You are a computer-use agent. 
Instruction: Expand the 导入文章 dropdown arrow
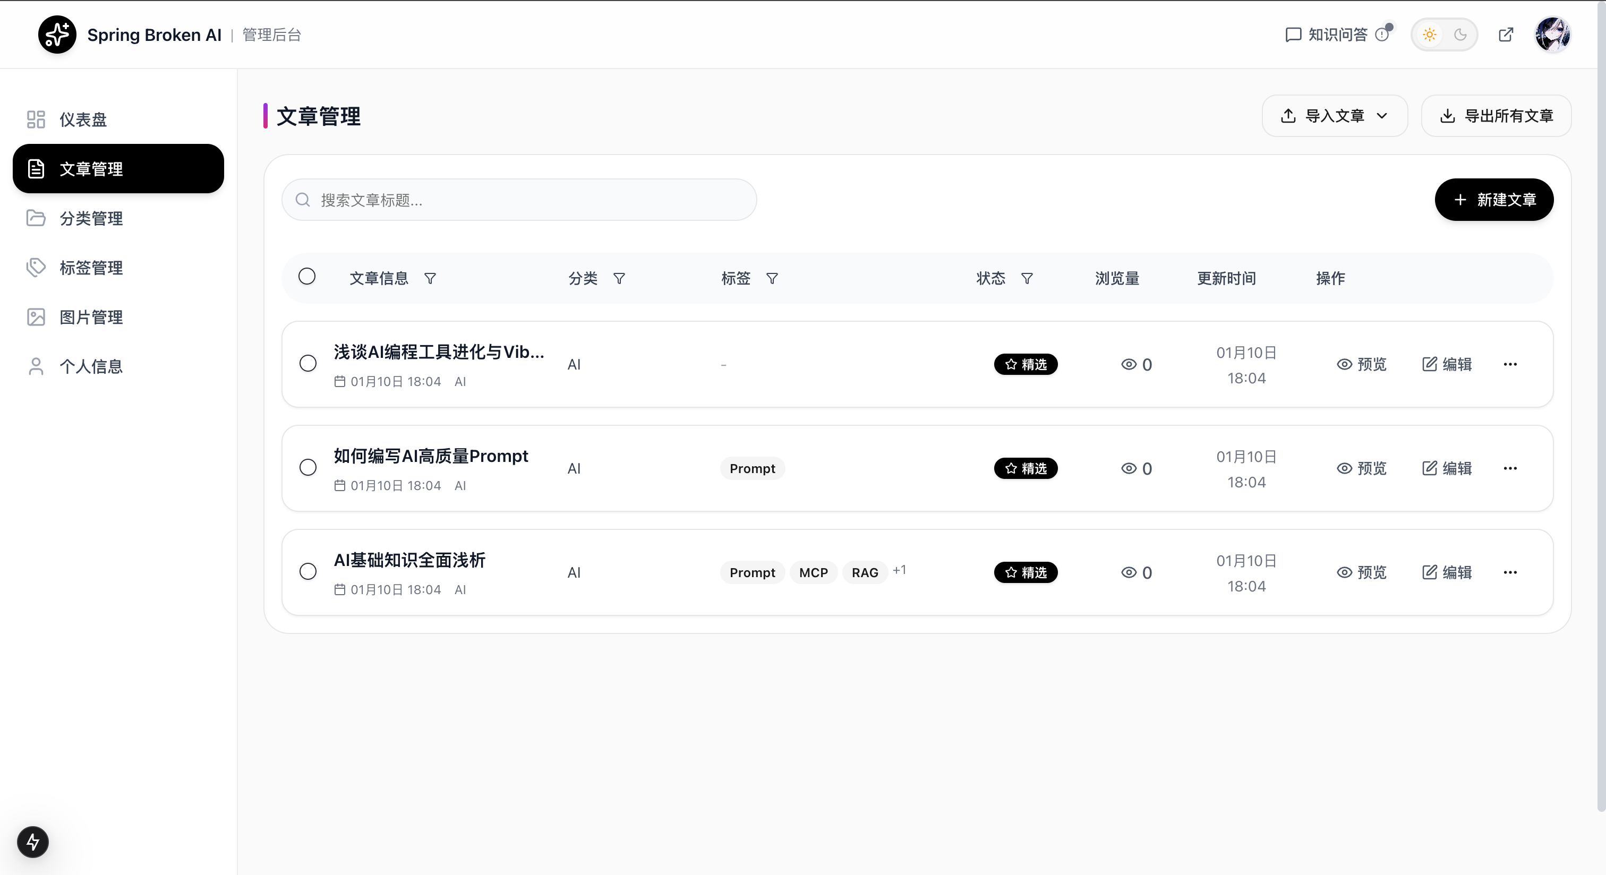click(x=1383, y=116)
